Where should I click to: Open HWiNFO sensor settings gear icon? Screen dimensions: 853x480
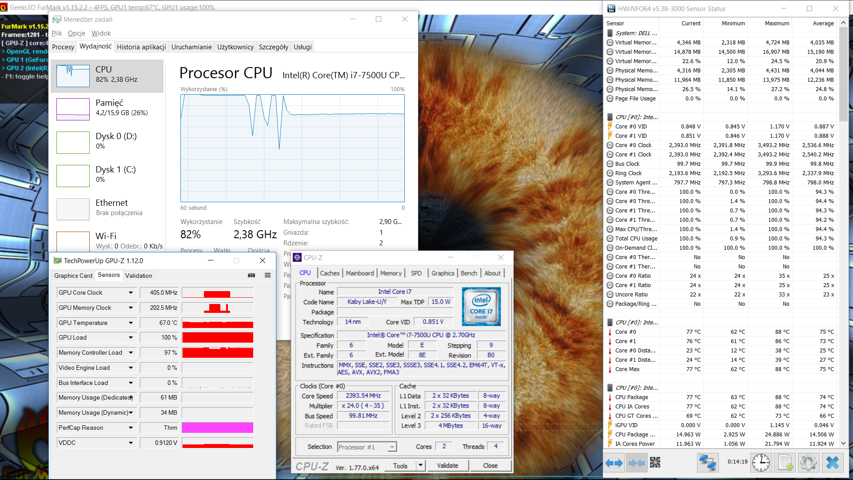pyautogui.click(x=809, y=463)
